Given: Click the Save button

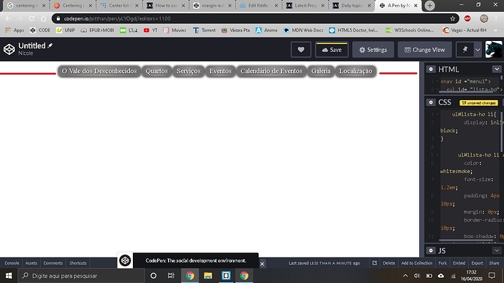Looking at the screenshot, I should tap(332, 50).
